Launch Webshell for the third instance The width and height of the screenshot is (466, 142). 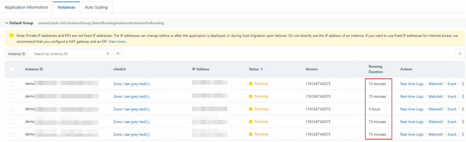click(435, 109)
